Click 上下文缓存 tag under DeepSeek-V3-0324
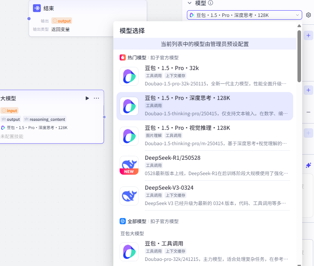The height and width of the screenshot is (266, 314). (x=175, y=195)
